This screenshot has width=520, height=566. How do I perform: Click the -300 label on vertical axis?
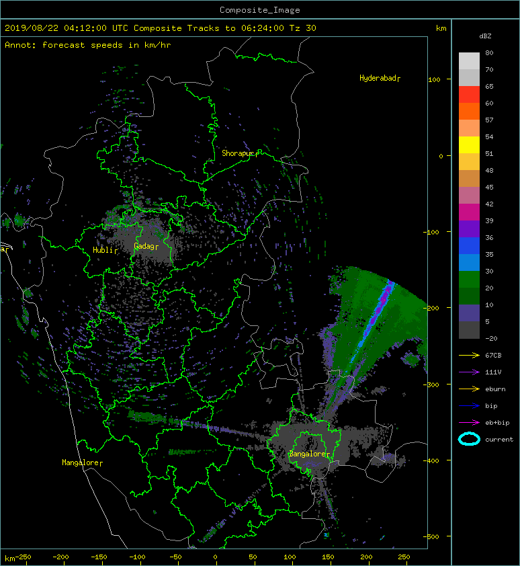tap(431, 385)
